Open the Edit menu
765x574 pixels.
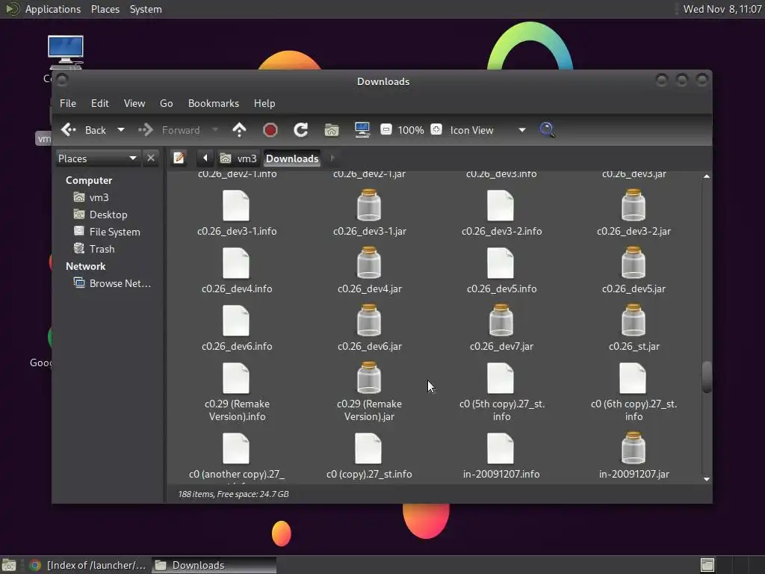tap(99, 103)
